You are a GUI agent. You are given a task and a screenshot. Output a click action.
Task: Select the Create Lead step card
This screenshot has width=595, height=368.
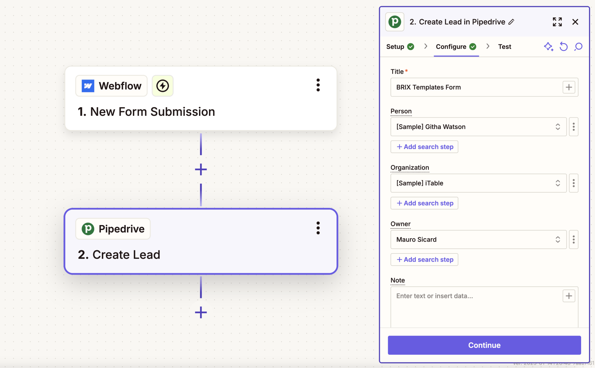click(201, 241)
